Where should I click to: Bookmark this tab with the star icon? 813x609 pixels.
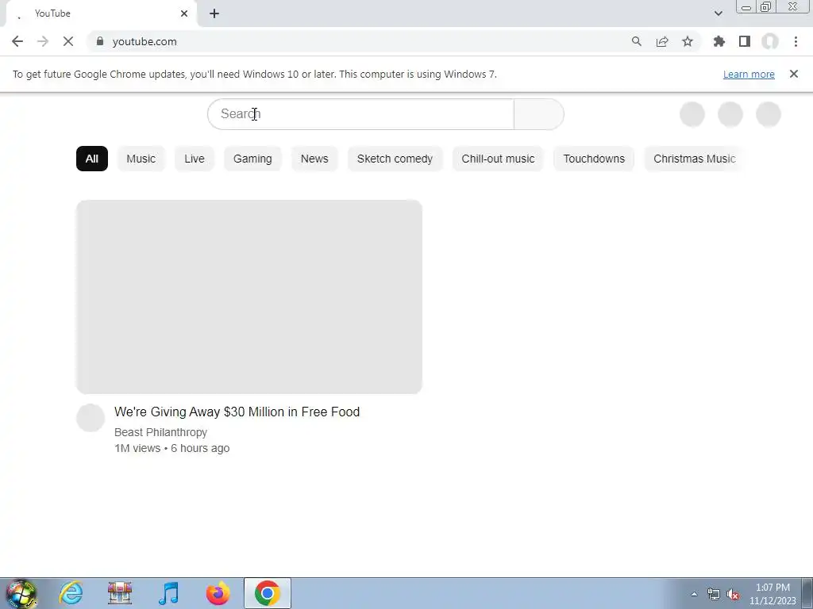point(688,41)
